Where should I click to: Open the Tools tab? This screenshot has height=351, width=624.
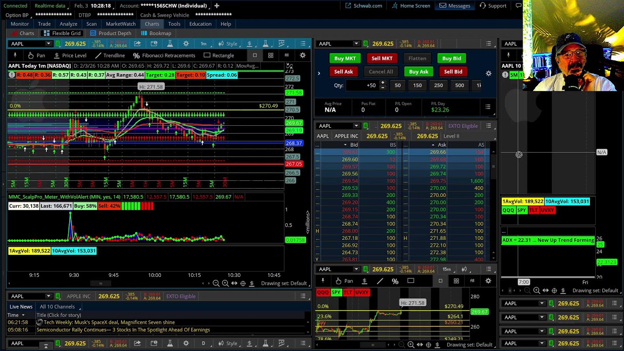click(x=174, y=24)
